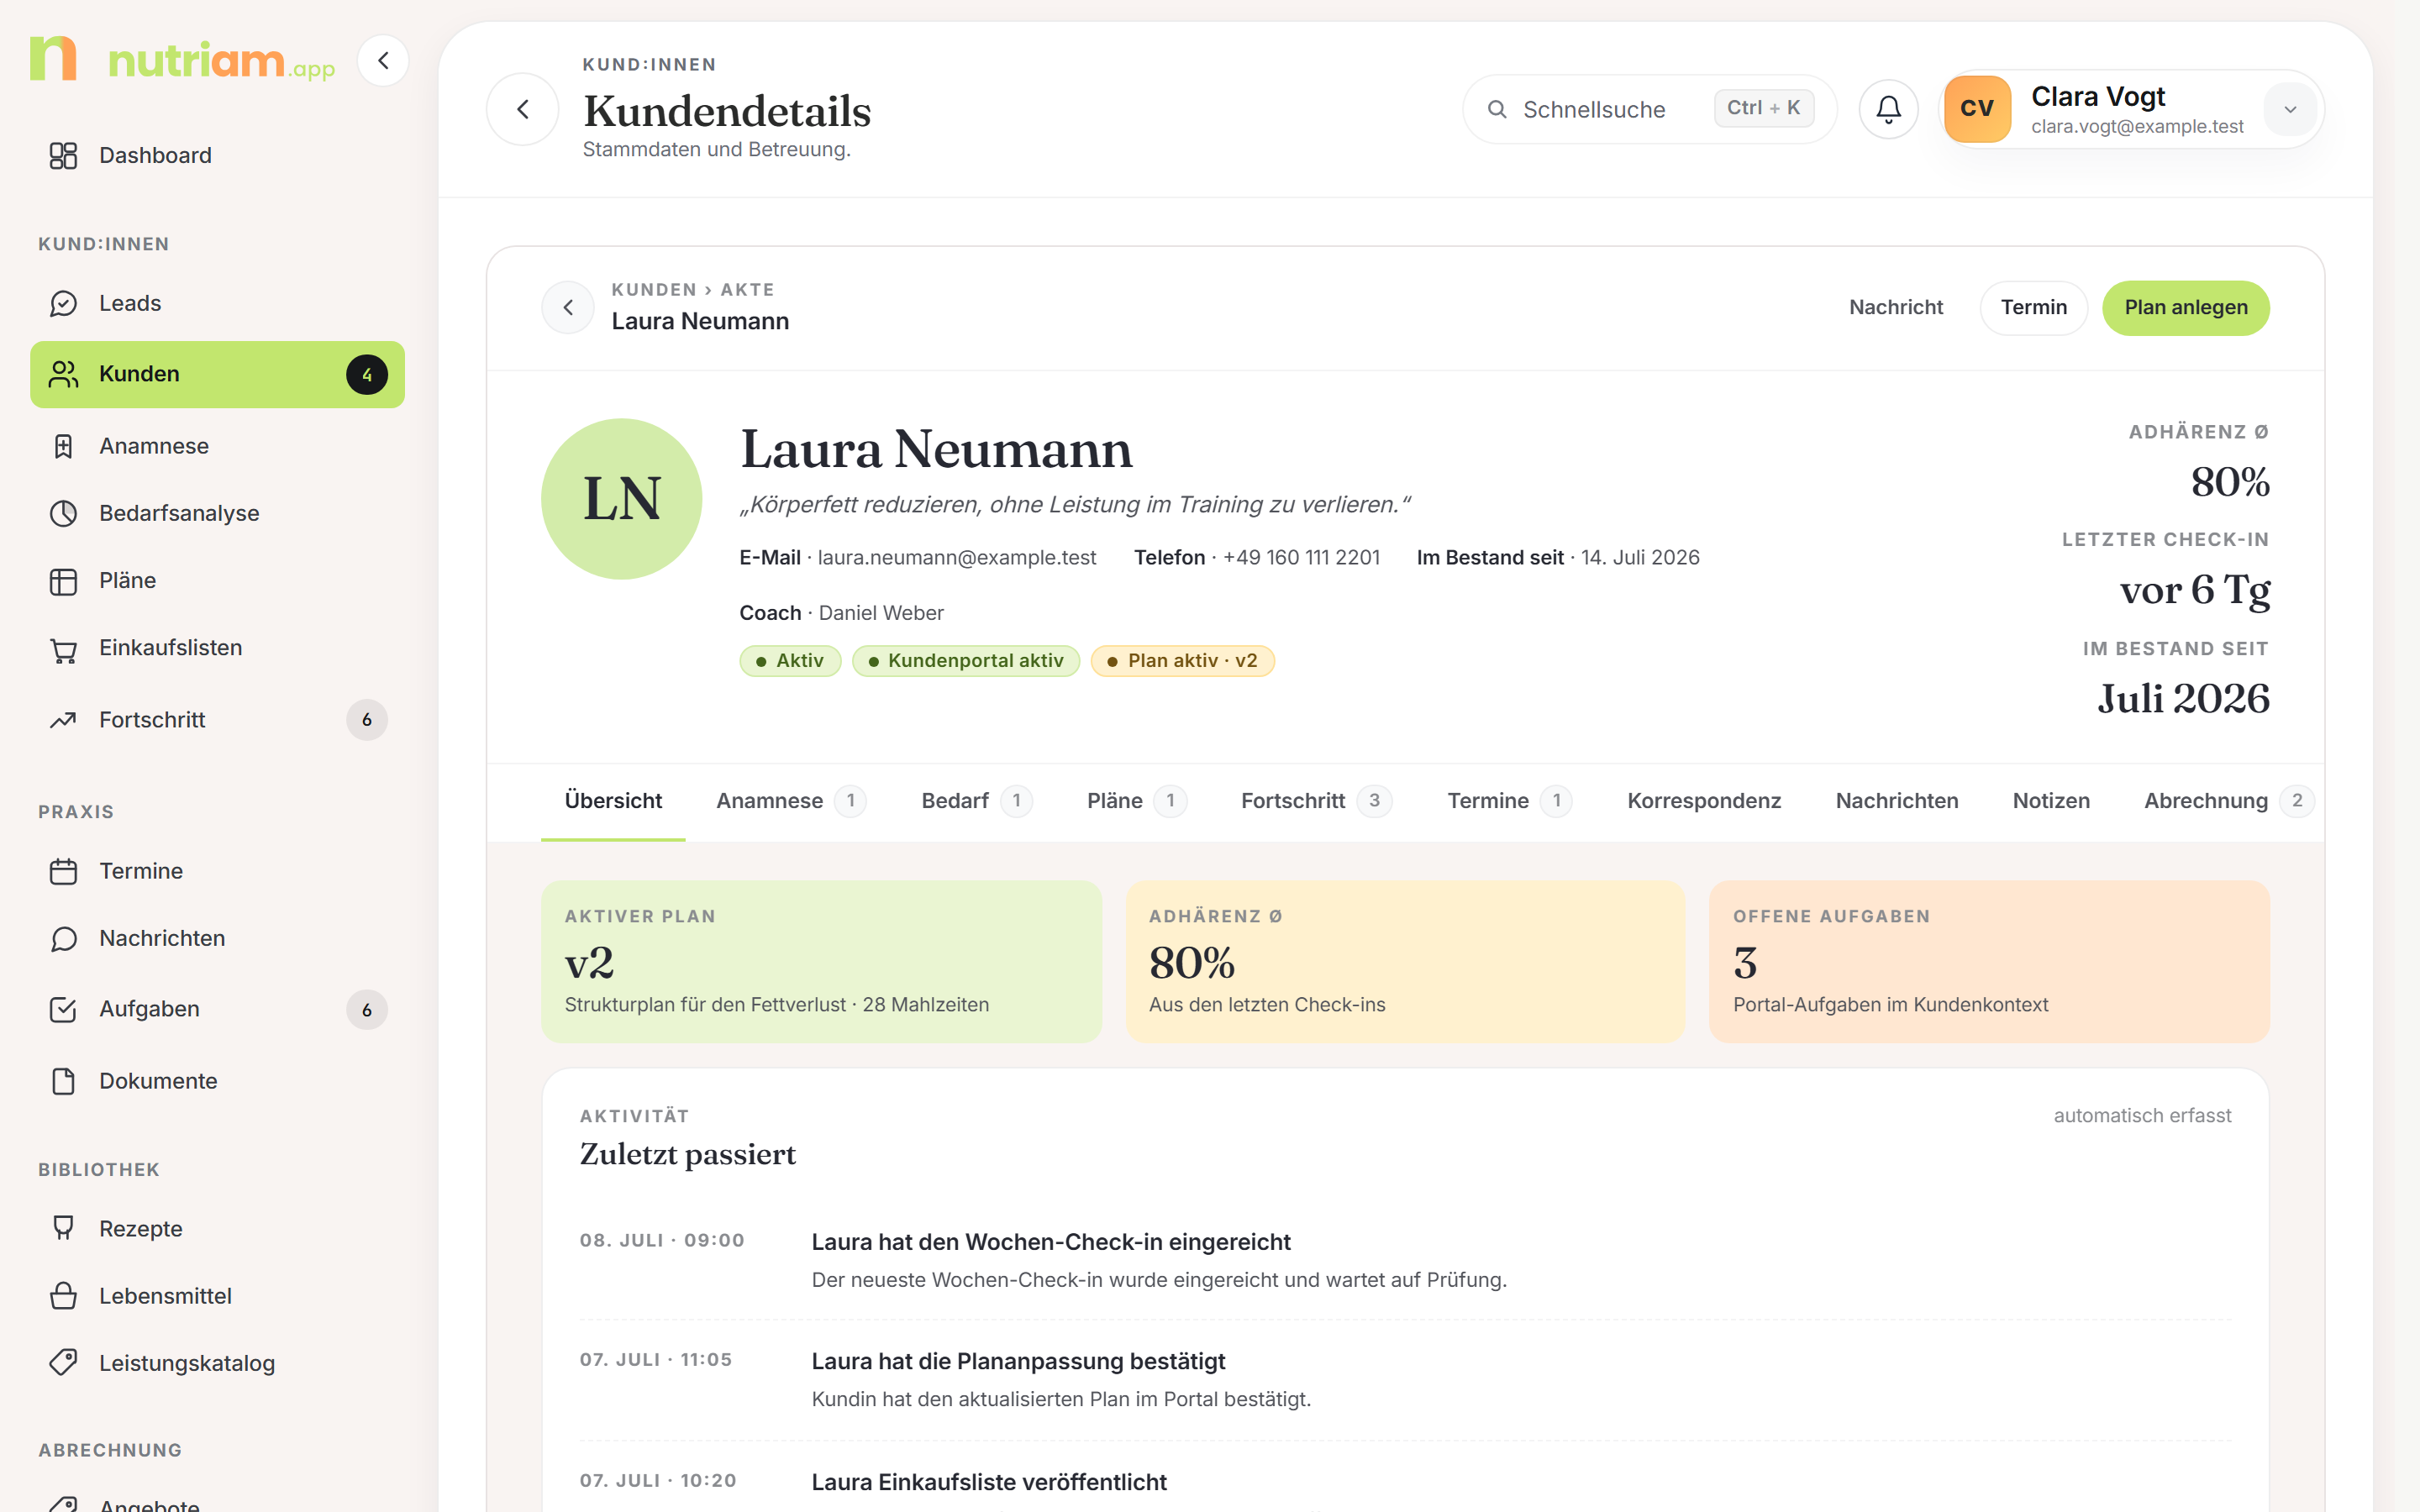
Task: Collapse the sidebar with the chevron button
Action: (383, 61)
